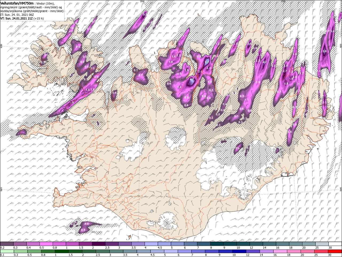
Task: Click the '9' label in the lower legend
Action: (220, 255)
